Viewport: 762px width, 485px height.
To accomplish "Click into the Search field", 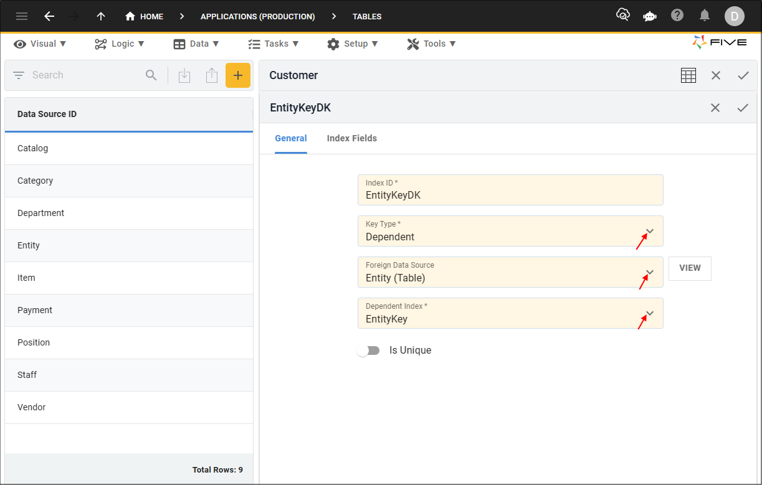I will (x=84, y=75).
